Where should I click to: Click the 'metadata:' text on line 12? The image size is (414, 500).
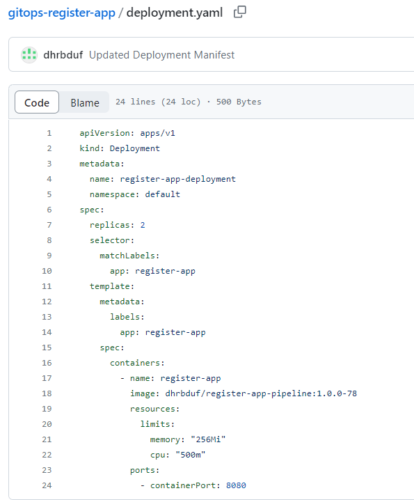pyautogui.click(x=122, y=302)
